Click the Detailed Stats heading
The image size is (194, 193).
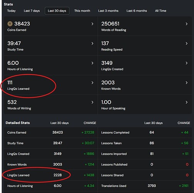pyautogui.click(x=18, y=123)
